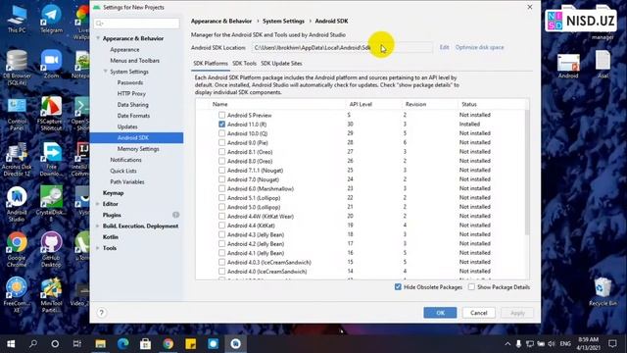The width and height of the screenshot is (627, 353).
Task: Toggle Hide Obsolete Packages checkbox
Action: (x=398, y=287)
